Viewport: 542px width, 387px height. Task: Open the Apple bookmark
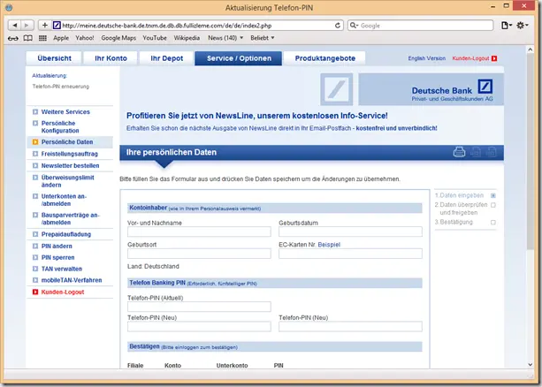(x=61, y=38)
